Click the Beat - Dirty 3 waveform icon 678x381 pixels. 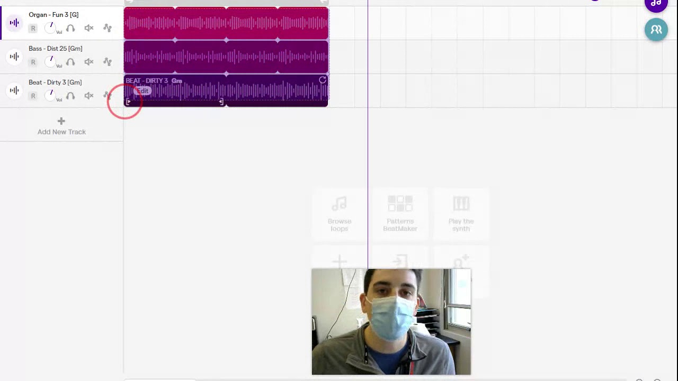(x=14, y=90)
